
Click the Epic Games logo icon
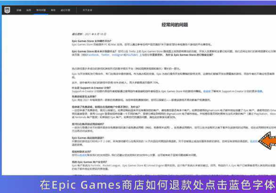7,10
